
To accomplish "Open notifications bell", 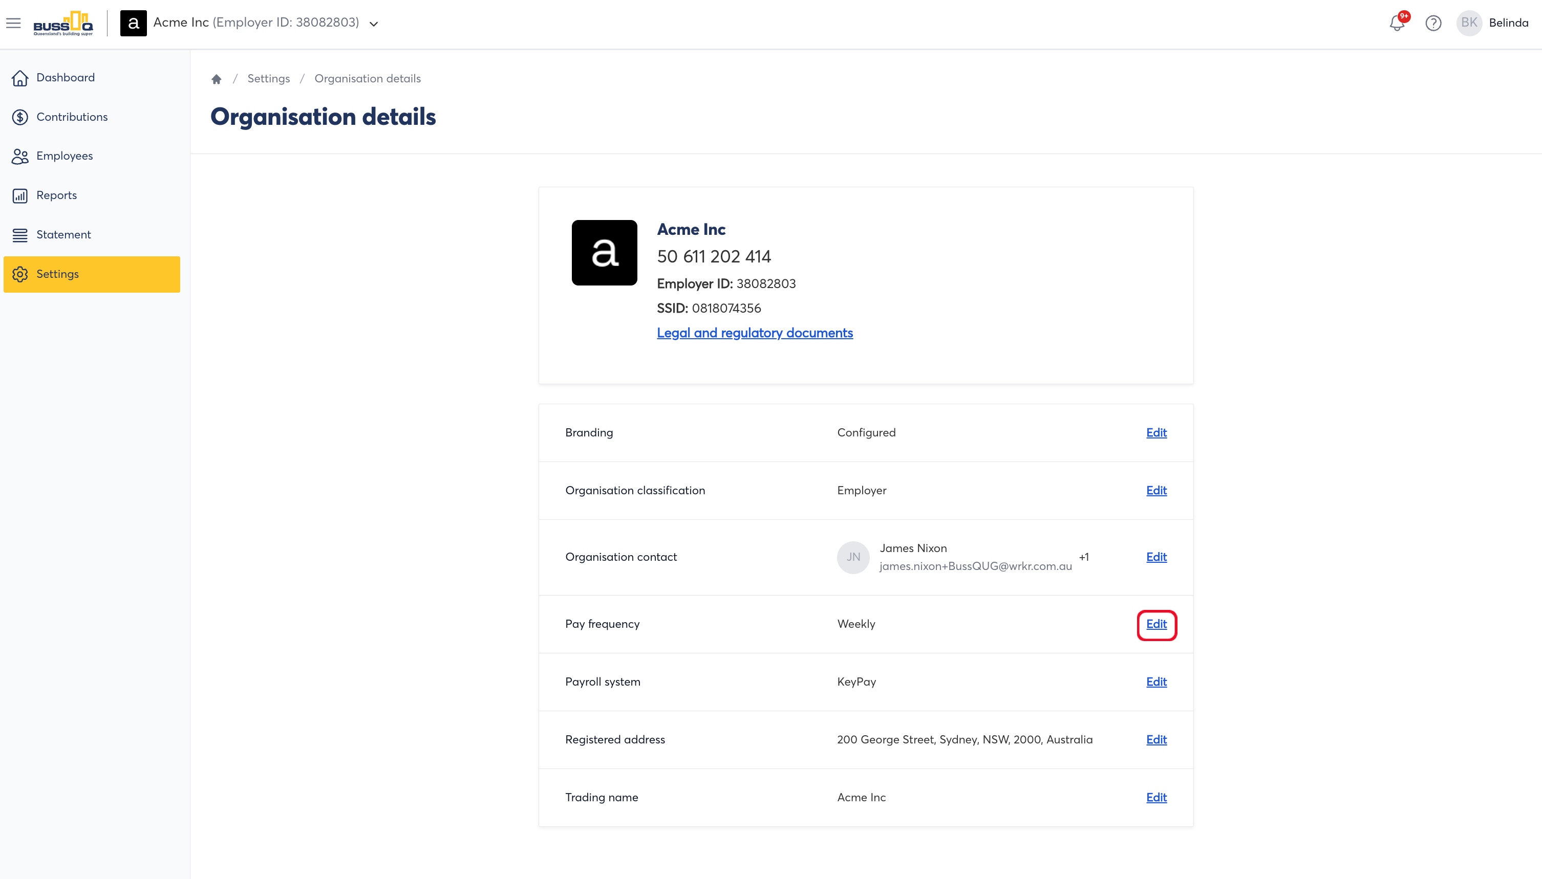I will click(x=1397, y=23).
